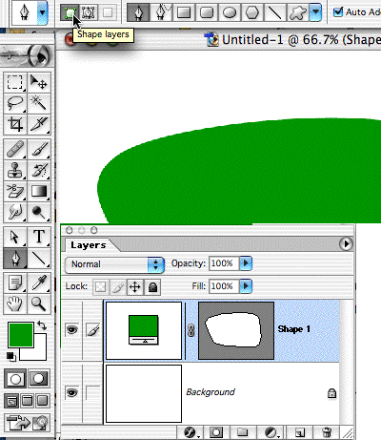
Task: Pick the Eyedropper tool
Action: click(x=39, y=283)
